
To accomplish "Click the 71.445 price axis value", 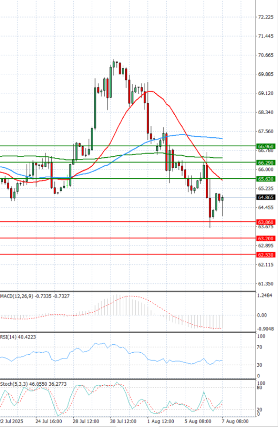I will coord(266,36).
